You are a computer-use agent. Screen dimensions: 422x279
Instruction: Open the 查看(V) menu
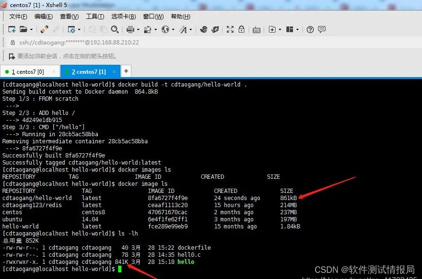click(x=69, y=17)
